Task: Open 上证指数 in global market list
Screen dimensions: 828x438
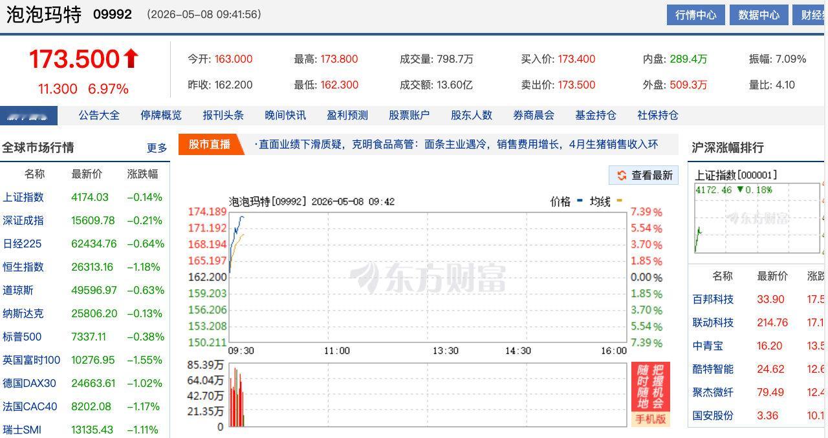Action: click(x=23, y=197)
